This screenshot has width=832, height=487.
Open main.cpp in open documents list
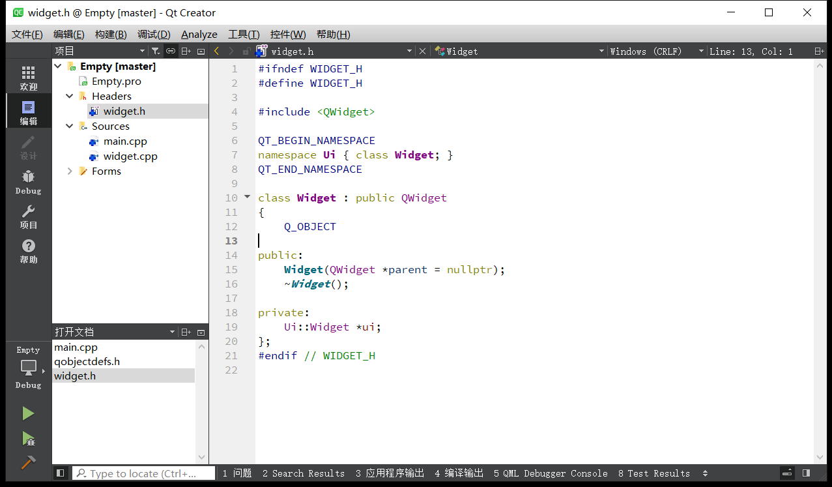(x=123, y=347)
